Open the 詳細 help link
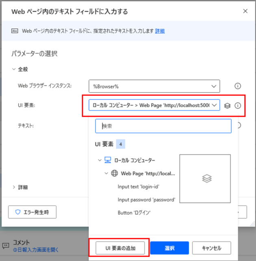 tap(160, 31)
